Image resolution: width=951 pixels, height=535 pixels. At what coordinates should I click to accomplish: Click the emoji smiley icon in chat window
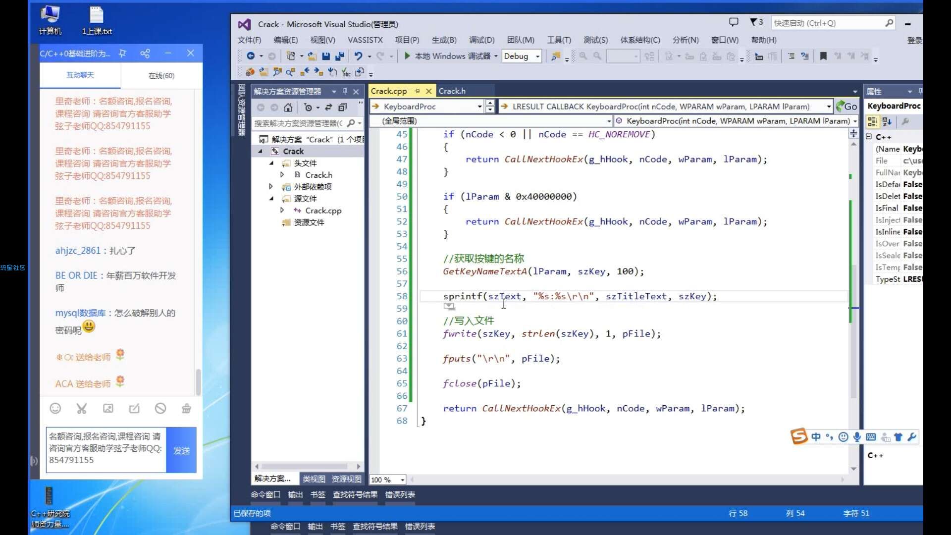click(55, 408)
